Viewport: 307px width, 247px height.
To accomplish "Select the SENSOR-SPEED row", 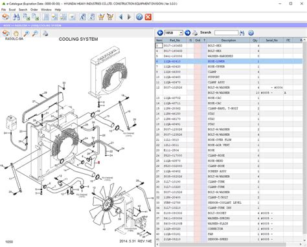I will pos(229,239).
